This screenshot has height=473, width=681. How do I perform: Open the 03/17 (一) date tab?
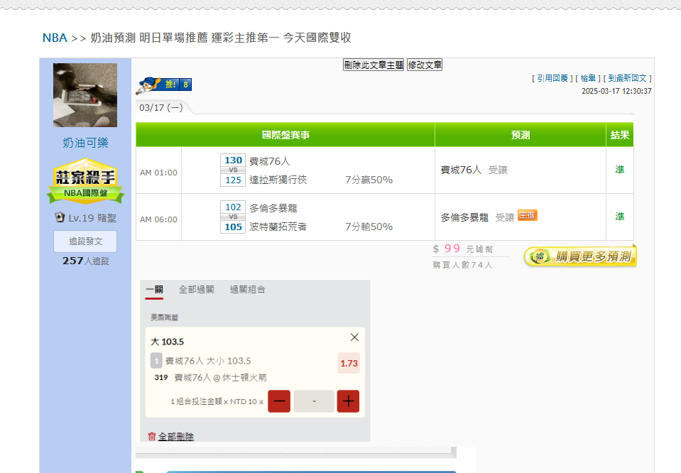(161, 108)
